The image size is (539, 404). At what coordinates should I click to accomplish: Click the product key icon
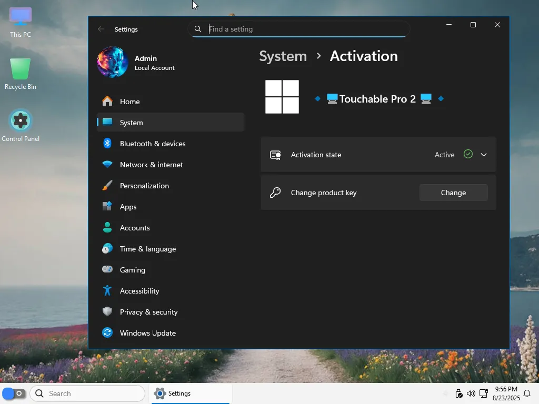click(x=275, y=193)
